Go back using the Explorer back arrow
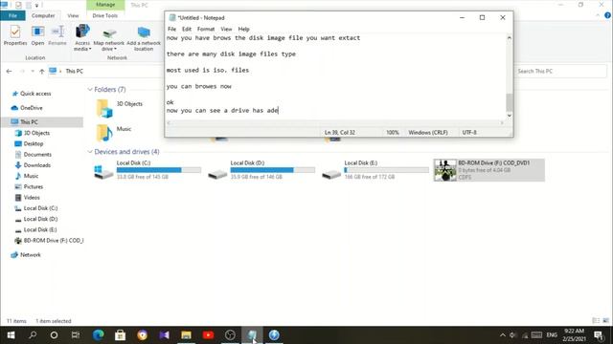 [x=9, y=71]
